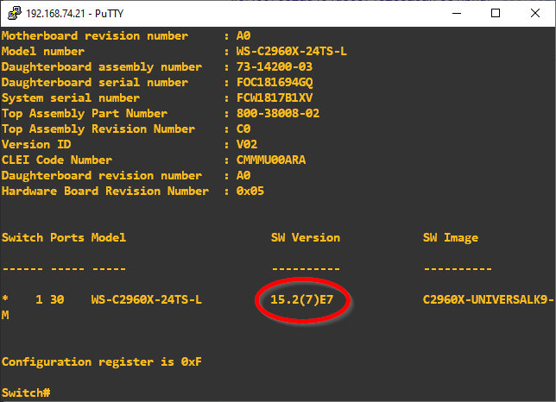Click the SW Image column header
The height and width of the screenshot is (402, 556).
coord(450,237)
